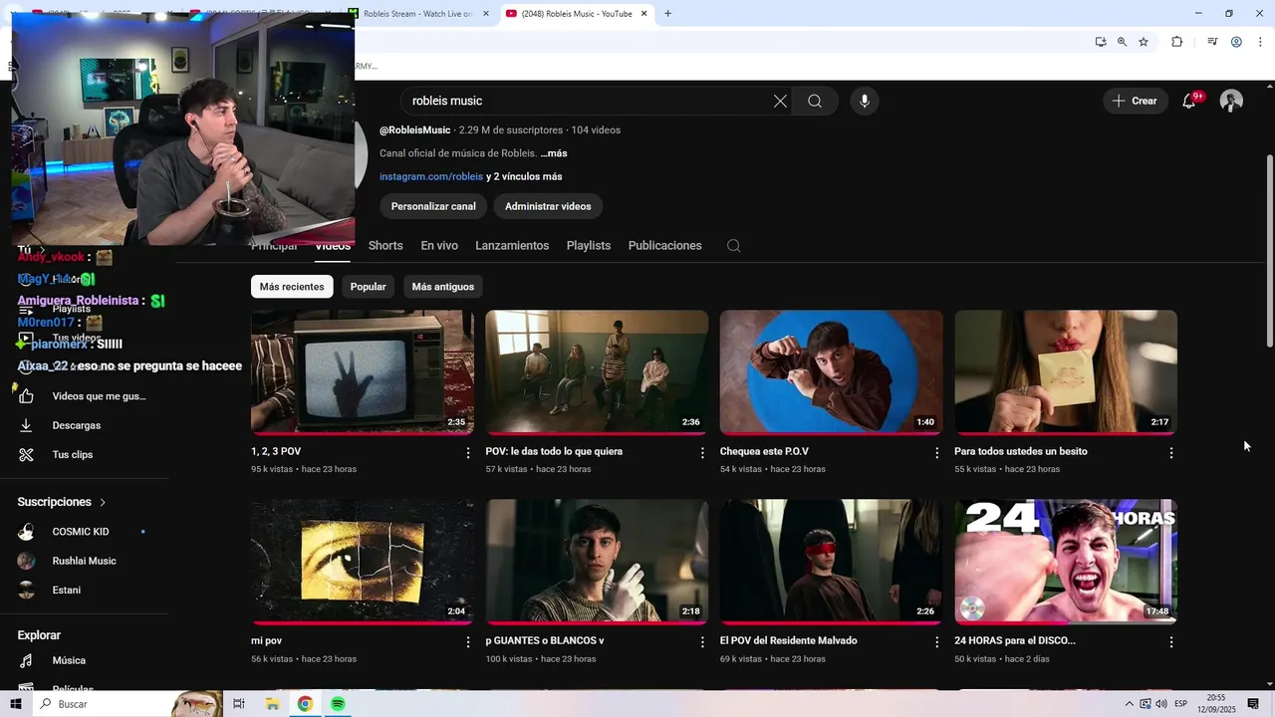This screenshot has width=1275, height=717.
Task: Select the 'Popular' filter chip
Action: [368, 287]
